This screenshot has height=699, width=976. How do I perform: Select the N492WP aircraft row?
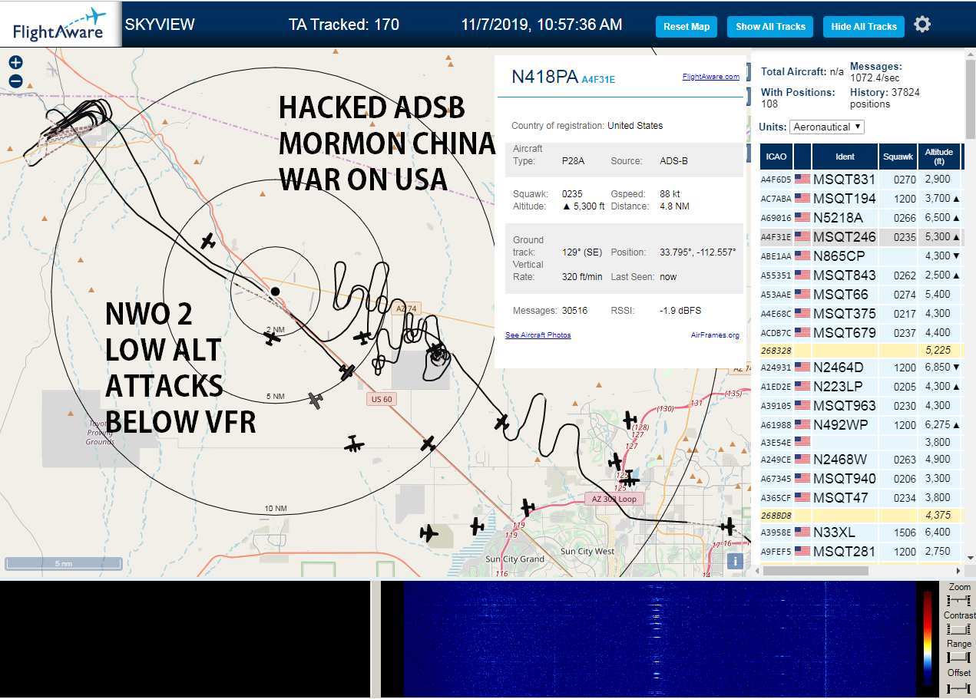point(861,425)
